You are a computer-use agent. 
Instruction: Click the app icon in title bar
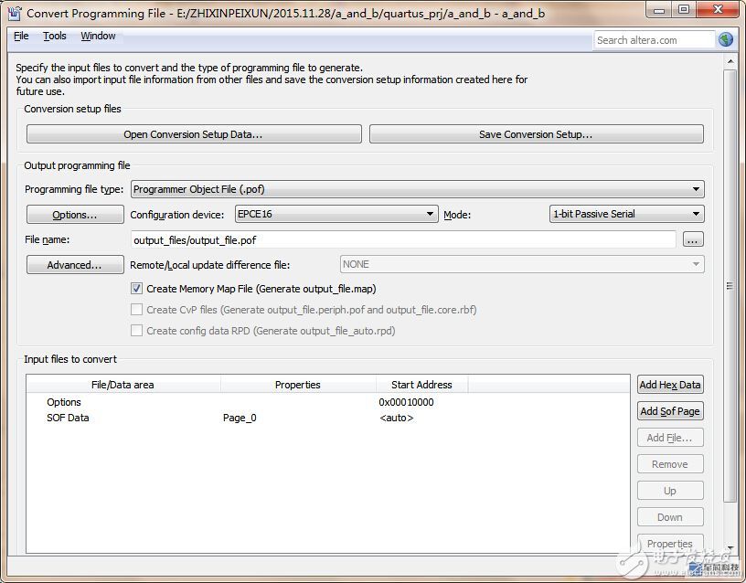pos(13,14)
